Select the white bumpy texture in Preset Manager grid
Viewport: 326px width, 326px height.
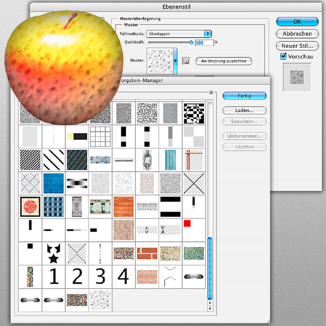[x=100, y=300]
